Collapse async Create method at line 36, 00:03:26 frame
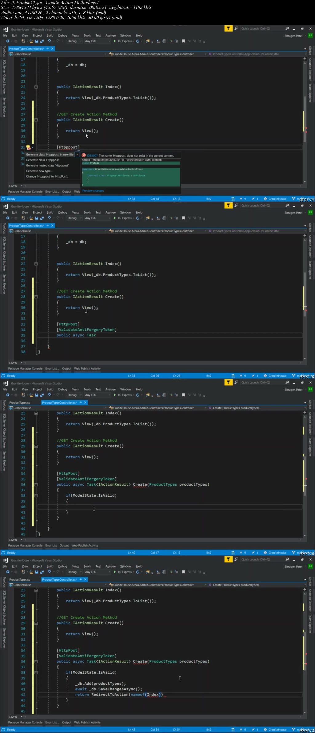The image size is (315, 733). (x=36, y=484)
